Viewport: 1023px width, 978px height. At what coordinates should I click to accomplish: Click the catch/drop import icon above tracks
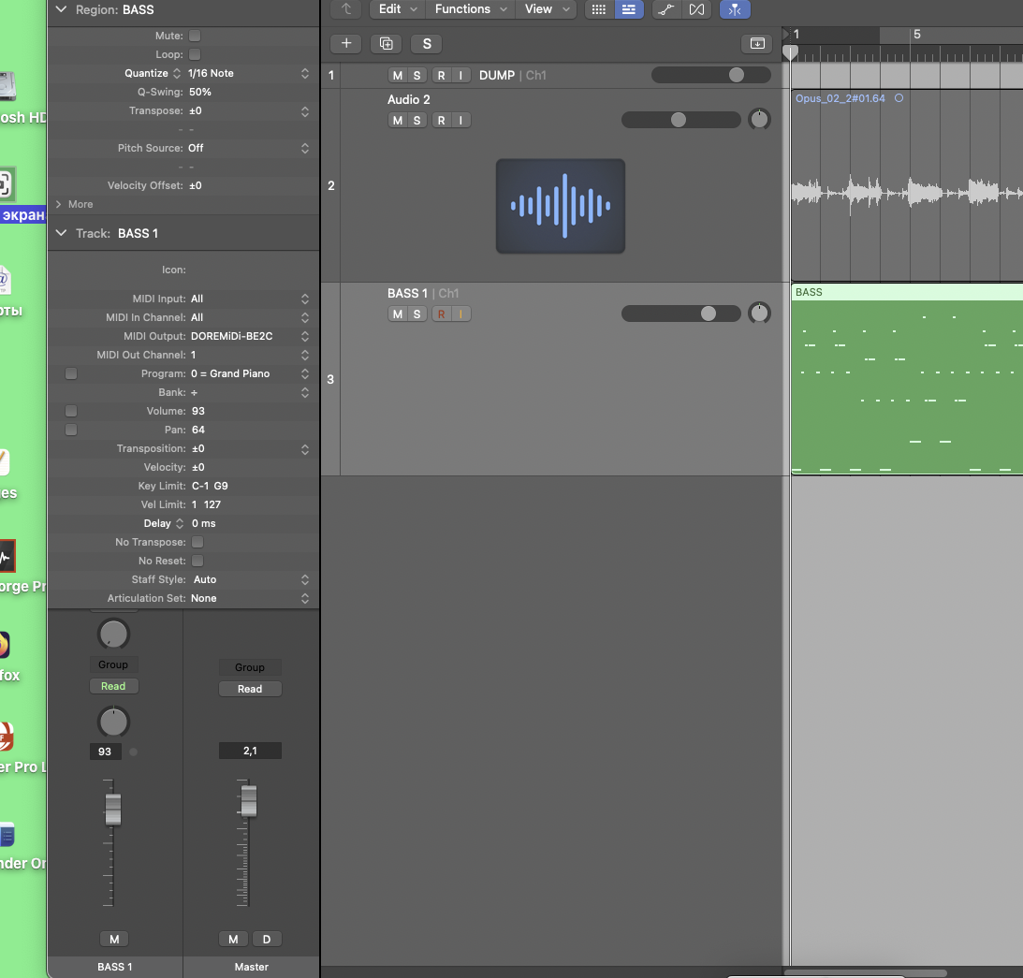(x=757, y=44)
